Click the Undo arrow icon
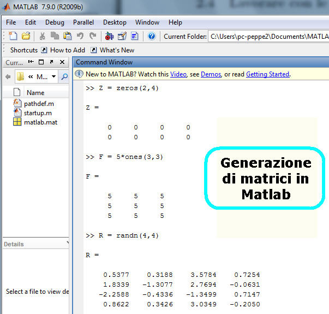Image resolution: width=329 pixels, height=314 pixels. (x=80, y=36)
